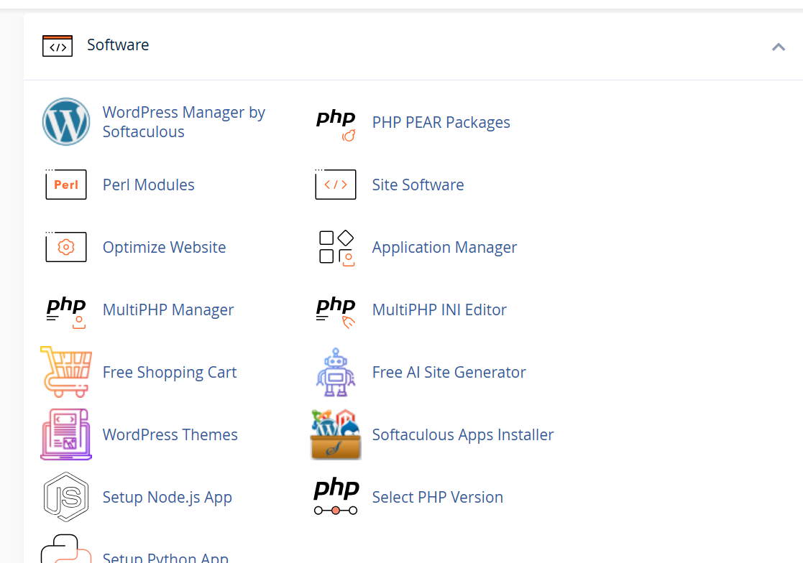Click the Site Software code icon
This screenshot has height=563, width=803.
(x=336, y=184)
